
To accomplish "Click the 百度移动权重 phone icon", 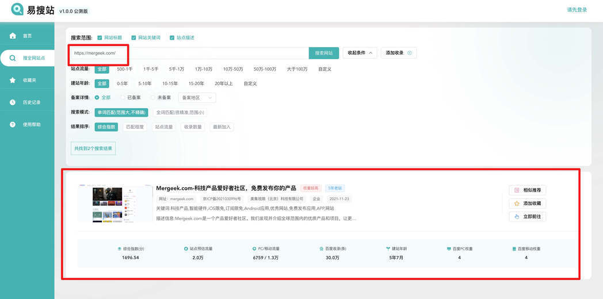I will [514, 249].
